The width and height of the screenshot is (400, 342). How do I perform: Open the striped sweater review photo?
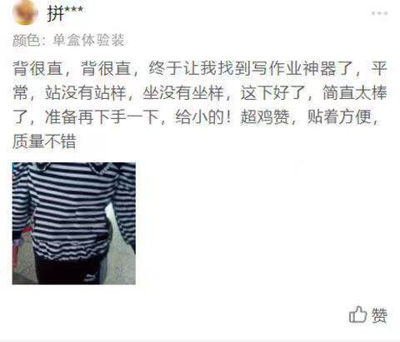(74, 224)
